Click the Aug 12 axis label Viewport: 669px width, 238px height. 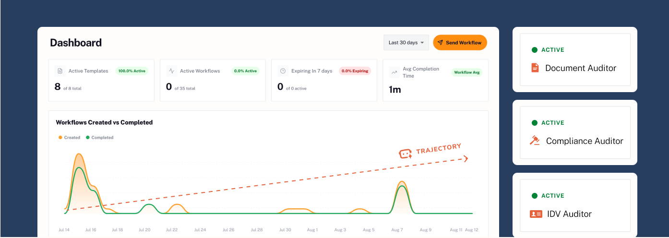tap(472, 230)
